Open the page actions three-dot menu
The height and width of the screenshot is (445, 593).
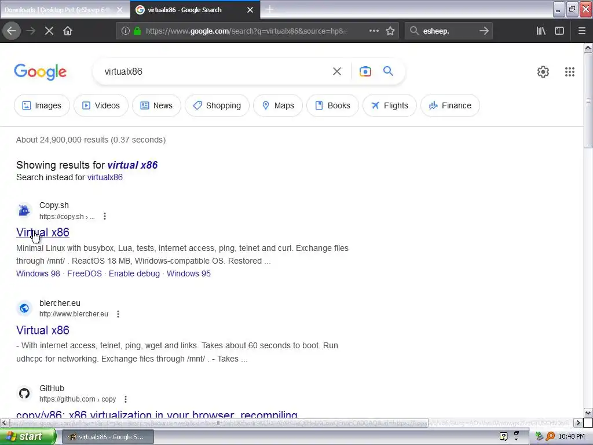click(x=374, y=31)
